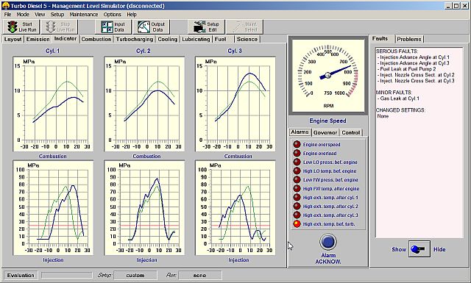
Task: Open the Mode menu
Action: [x=23, y=15]
